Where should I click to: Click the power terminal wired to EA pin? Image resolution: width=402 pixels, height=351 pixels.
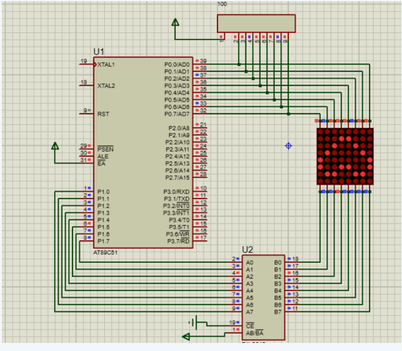[x=55, y=146]
